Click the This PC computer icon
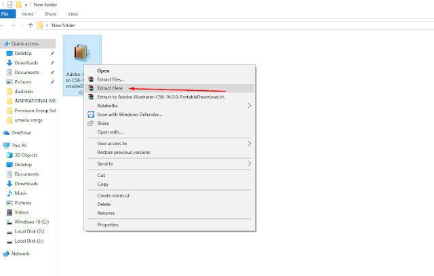Screen dimensions: 434x276 coord(6,145)
